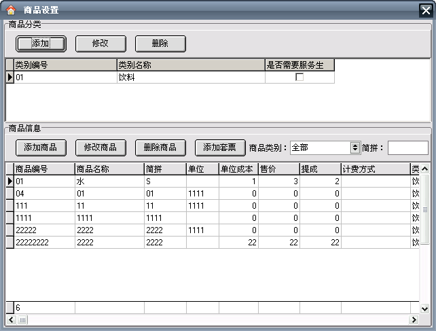Click the 简拼 column header

[165, 169]
